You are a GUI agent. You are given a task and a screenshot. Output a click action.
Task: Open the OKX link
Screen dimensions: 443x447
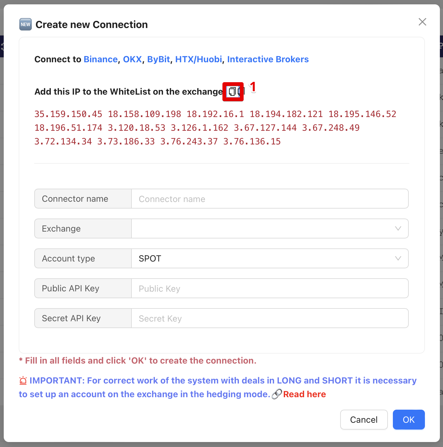132,59
